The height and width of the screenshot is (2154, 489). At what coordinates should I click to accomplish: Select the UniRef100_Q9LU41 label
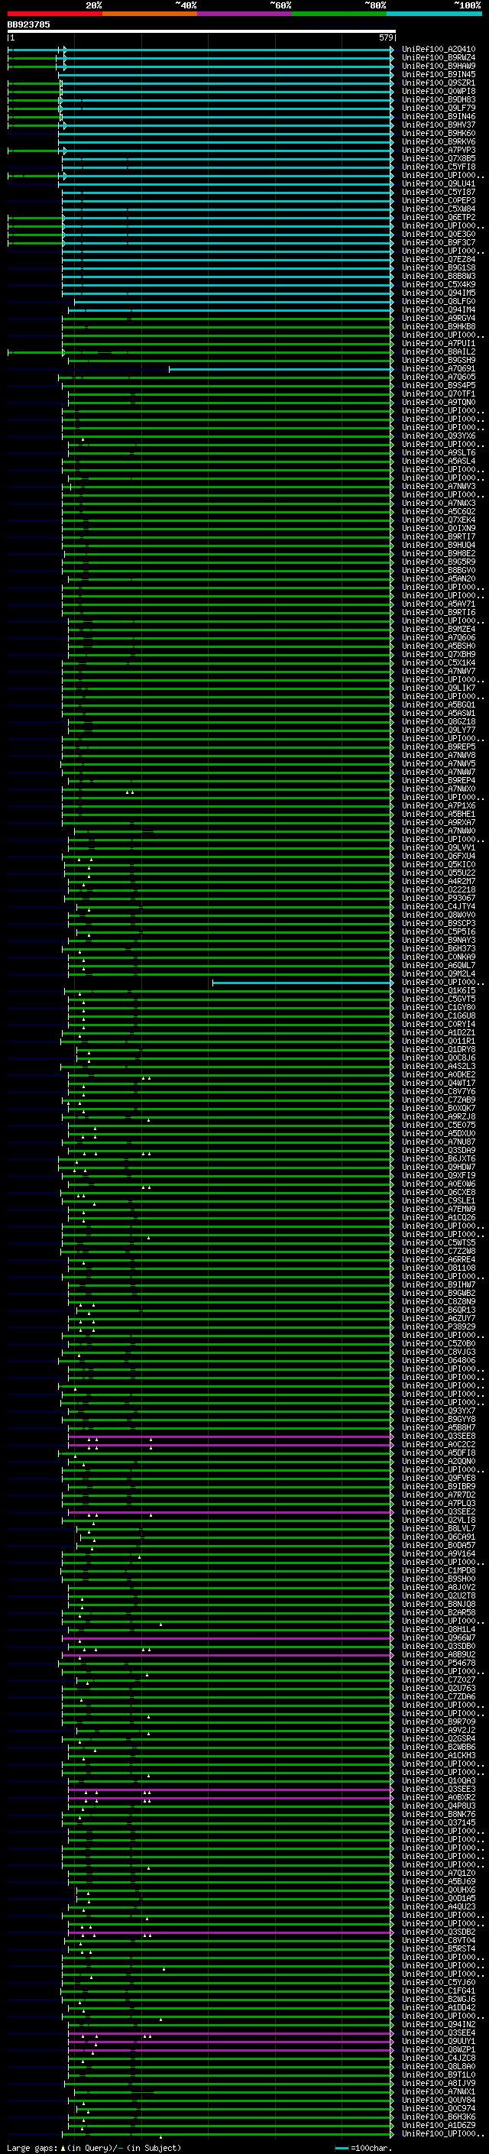[x=439, y=184]
